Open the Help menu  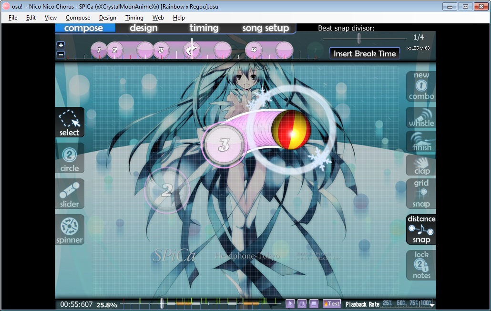point(179,18)
